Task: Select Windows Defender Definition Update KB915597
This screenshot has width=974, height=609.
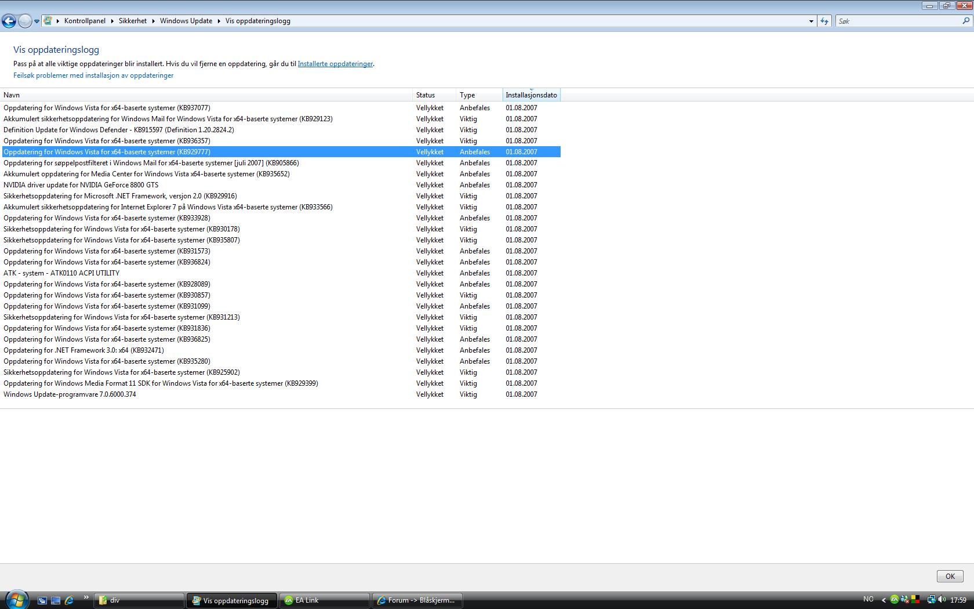Action: coord(281,130)
